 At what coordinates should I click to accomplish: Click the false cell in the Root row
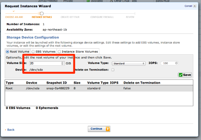pyautogui.click(x=127, y=88)
